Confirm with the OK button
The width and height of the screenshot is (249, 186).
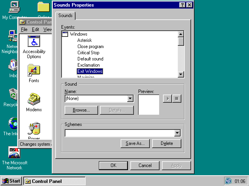[113, 165]
